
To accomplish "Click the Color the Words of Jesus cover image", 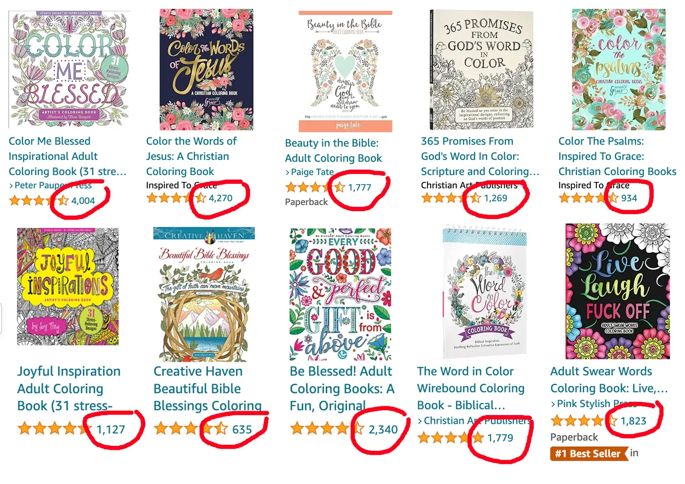I will click(x=206, y=69).
